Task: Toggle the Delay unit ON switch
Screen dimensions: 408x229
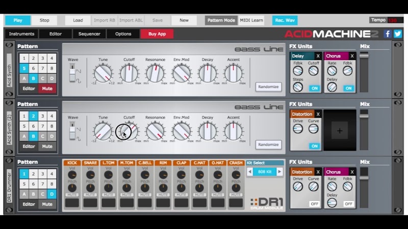Action: coord(315,88)
